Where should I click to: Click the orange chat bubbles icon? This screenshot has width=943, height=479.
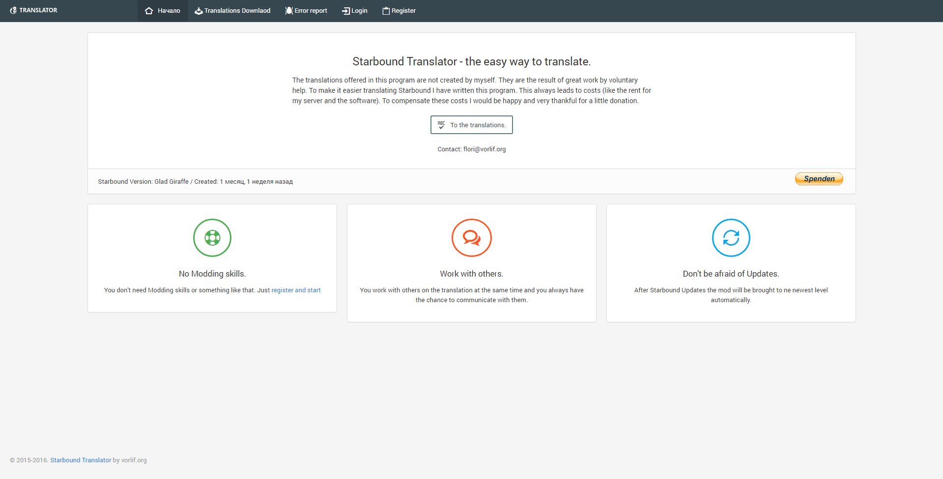(x=472, y=238)
